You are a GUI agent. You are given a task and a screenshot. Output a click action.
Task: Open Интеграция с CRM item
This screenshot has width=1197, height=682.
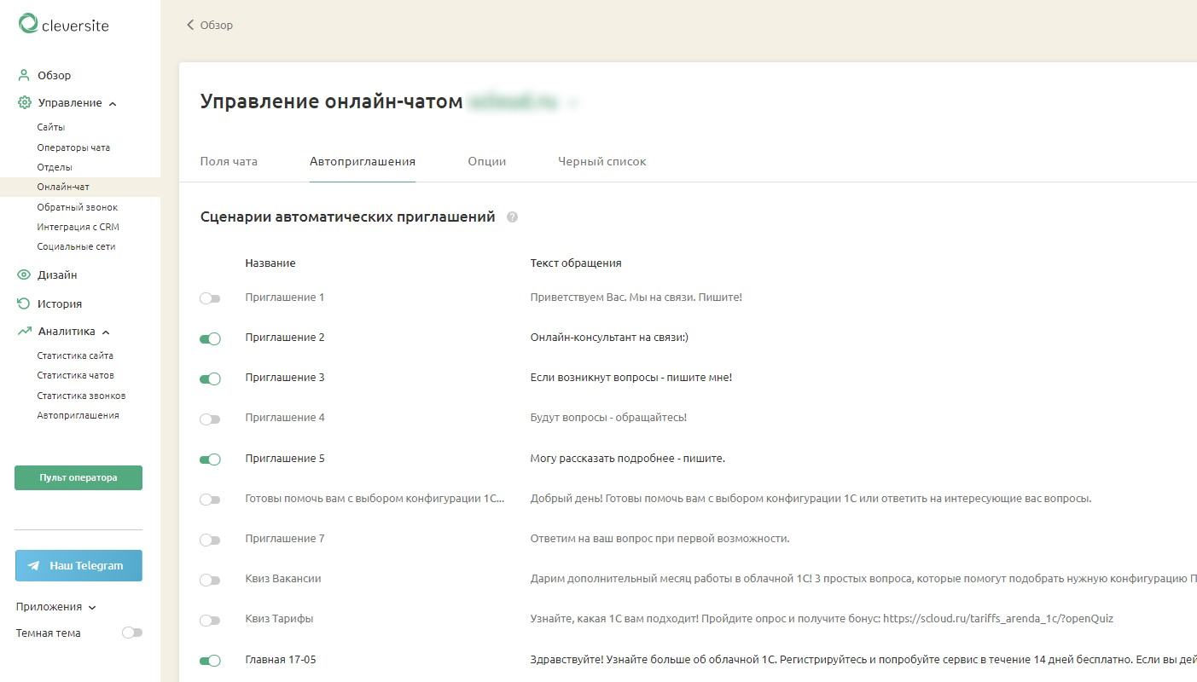pyautogui.click(x=78, y=227)
